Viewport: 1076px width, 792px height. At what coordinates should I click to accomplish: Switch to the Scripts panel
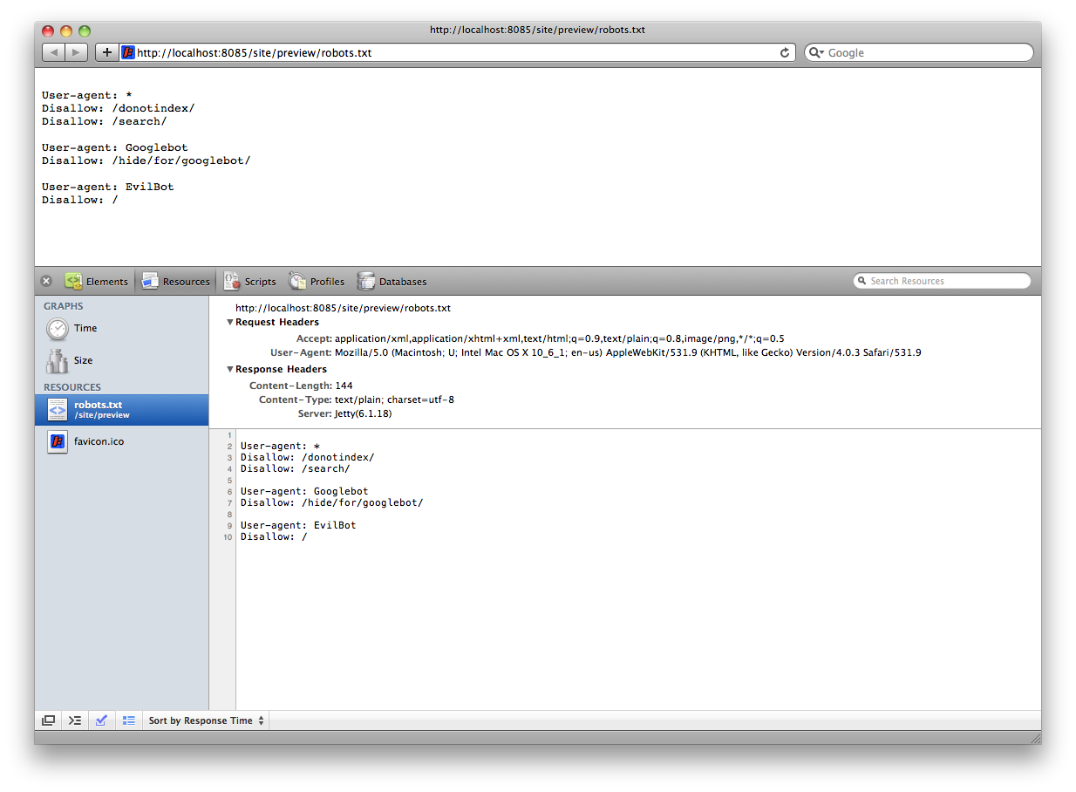pos(250,281)
